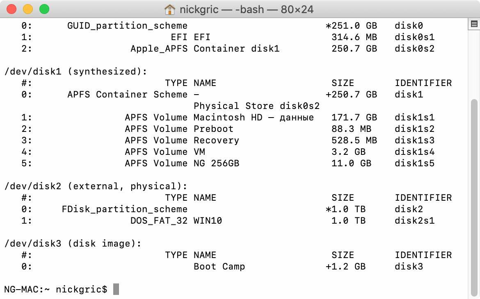Close the Terminal window with the red button
This screenshot has width=480, height=299.
[x=11, y=9]
